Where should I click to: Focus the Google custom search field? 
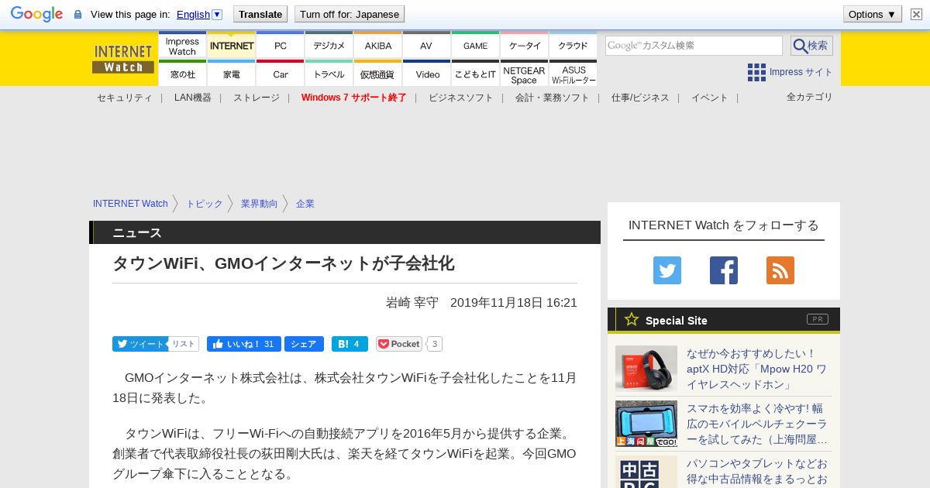coord(694,46)
